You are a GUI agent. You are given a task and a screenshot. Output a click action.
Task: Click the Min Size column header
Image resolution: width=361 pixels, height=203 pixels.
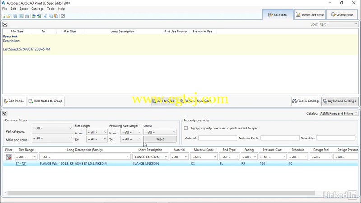17,31
